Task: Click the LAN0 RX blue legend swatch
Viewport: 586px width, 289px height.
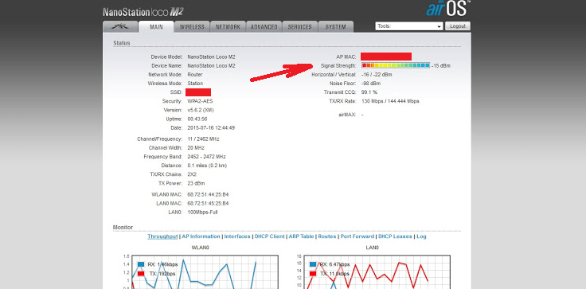Action: point(313,264)
